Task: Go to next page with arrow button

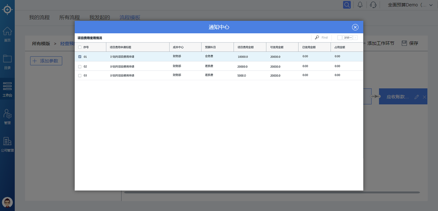Action: [x=355, y=38]
